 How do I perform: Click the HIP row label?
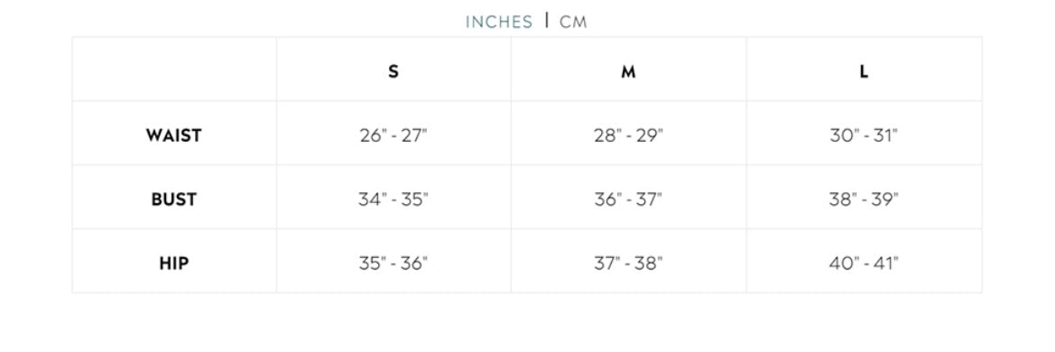[173, 264]
